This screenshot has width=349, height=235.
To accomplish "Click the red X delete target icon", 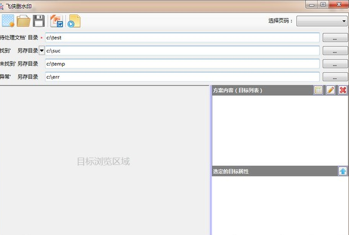I will [x=343, y=90].
